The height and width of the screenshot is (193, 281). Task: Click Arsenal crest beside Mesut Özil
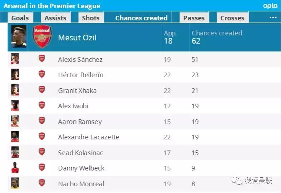click(42, 37)
